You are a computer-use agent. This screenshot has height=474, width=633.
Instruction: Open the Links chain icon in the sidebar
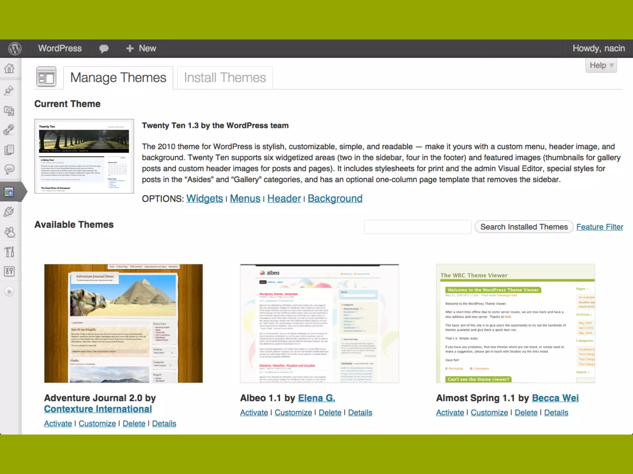click(x=9, y=130)
